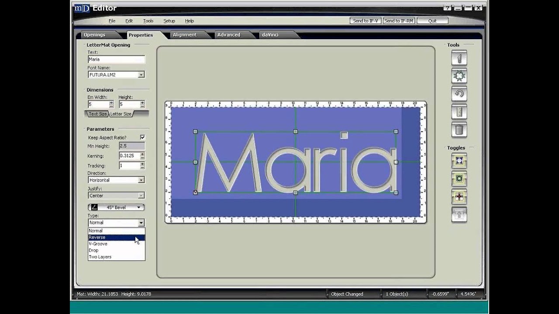Viewport: 559px width, 314px height.
Task: Click the help question mark icon
Action: tap(447, 8)
